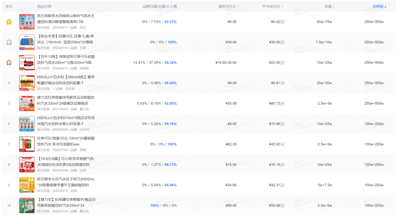The width and height of the screenshot is (396, 215).
Task: Open the HIDOLLY/百多利315ml*8瓶 product title
Action: [x=66, y=121]
